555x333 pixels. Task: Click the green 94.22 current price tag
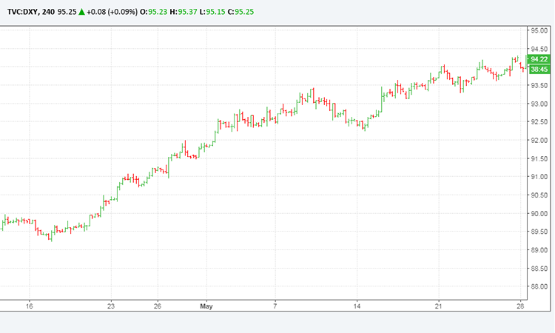pos(539,59)
